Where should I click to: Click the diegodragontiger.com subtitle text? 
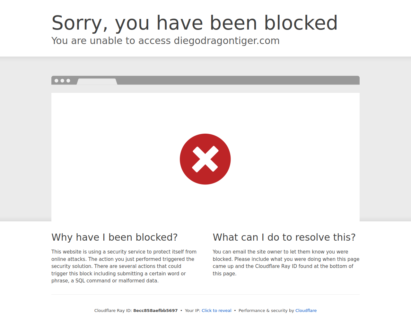[227, 41]
